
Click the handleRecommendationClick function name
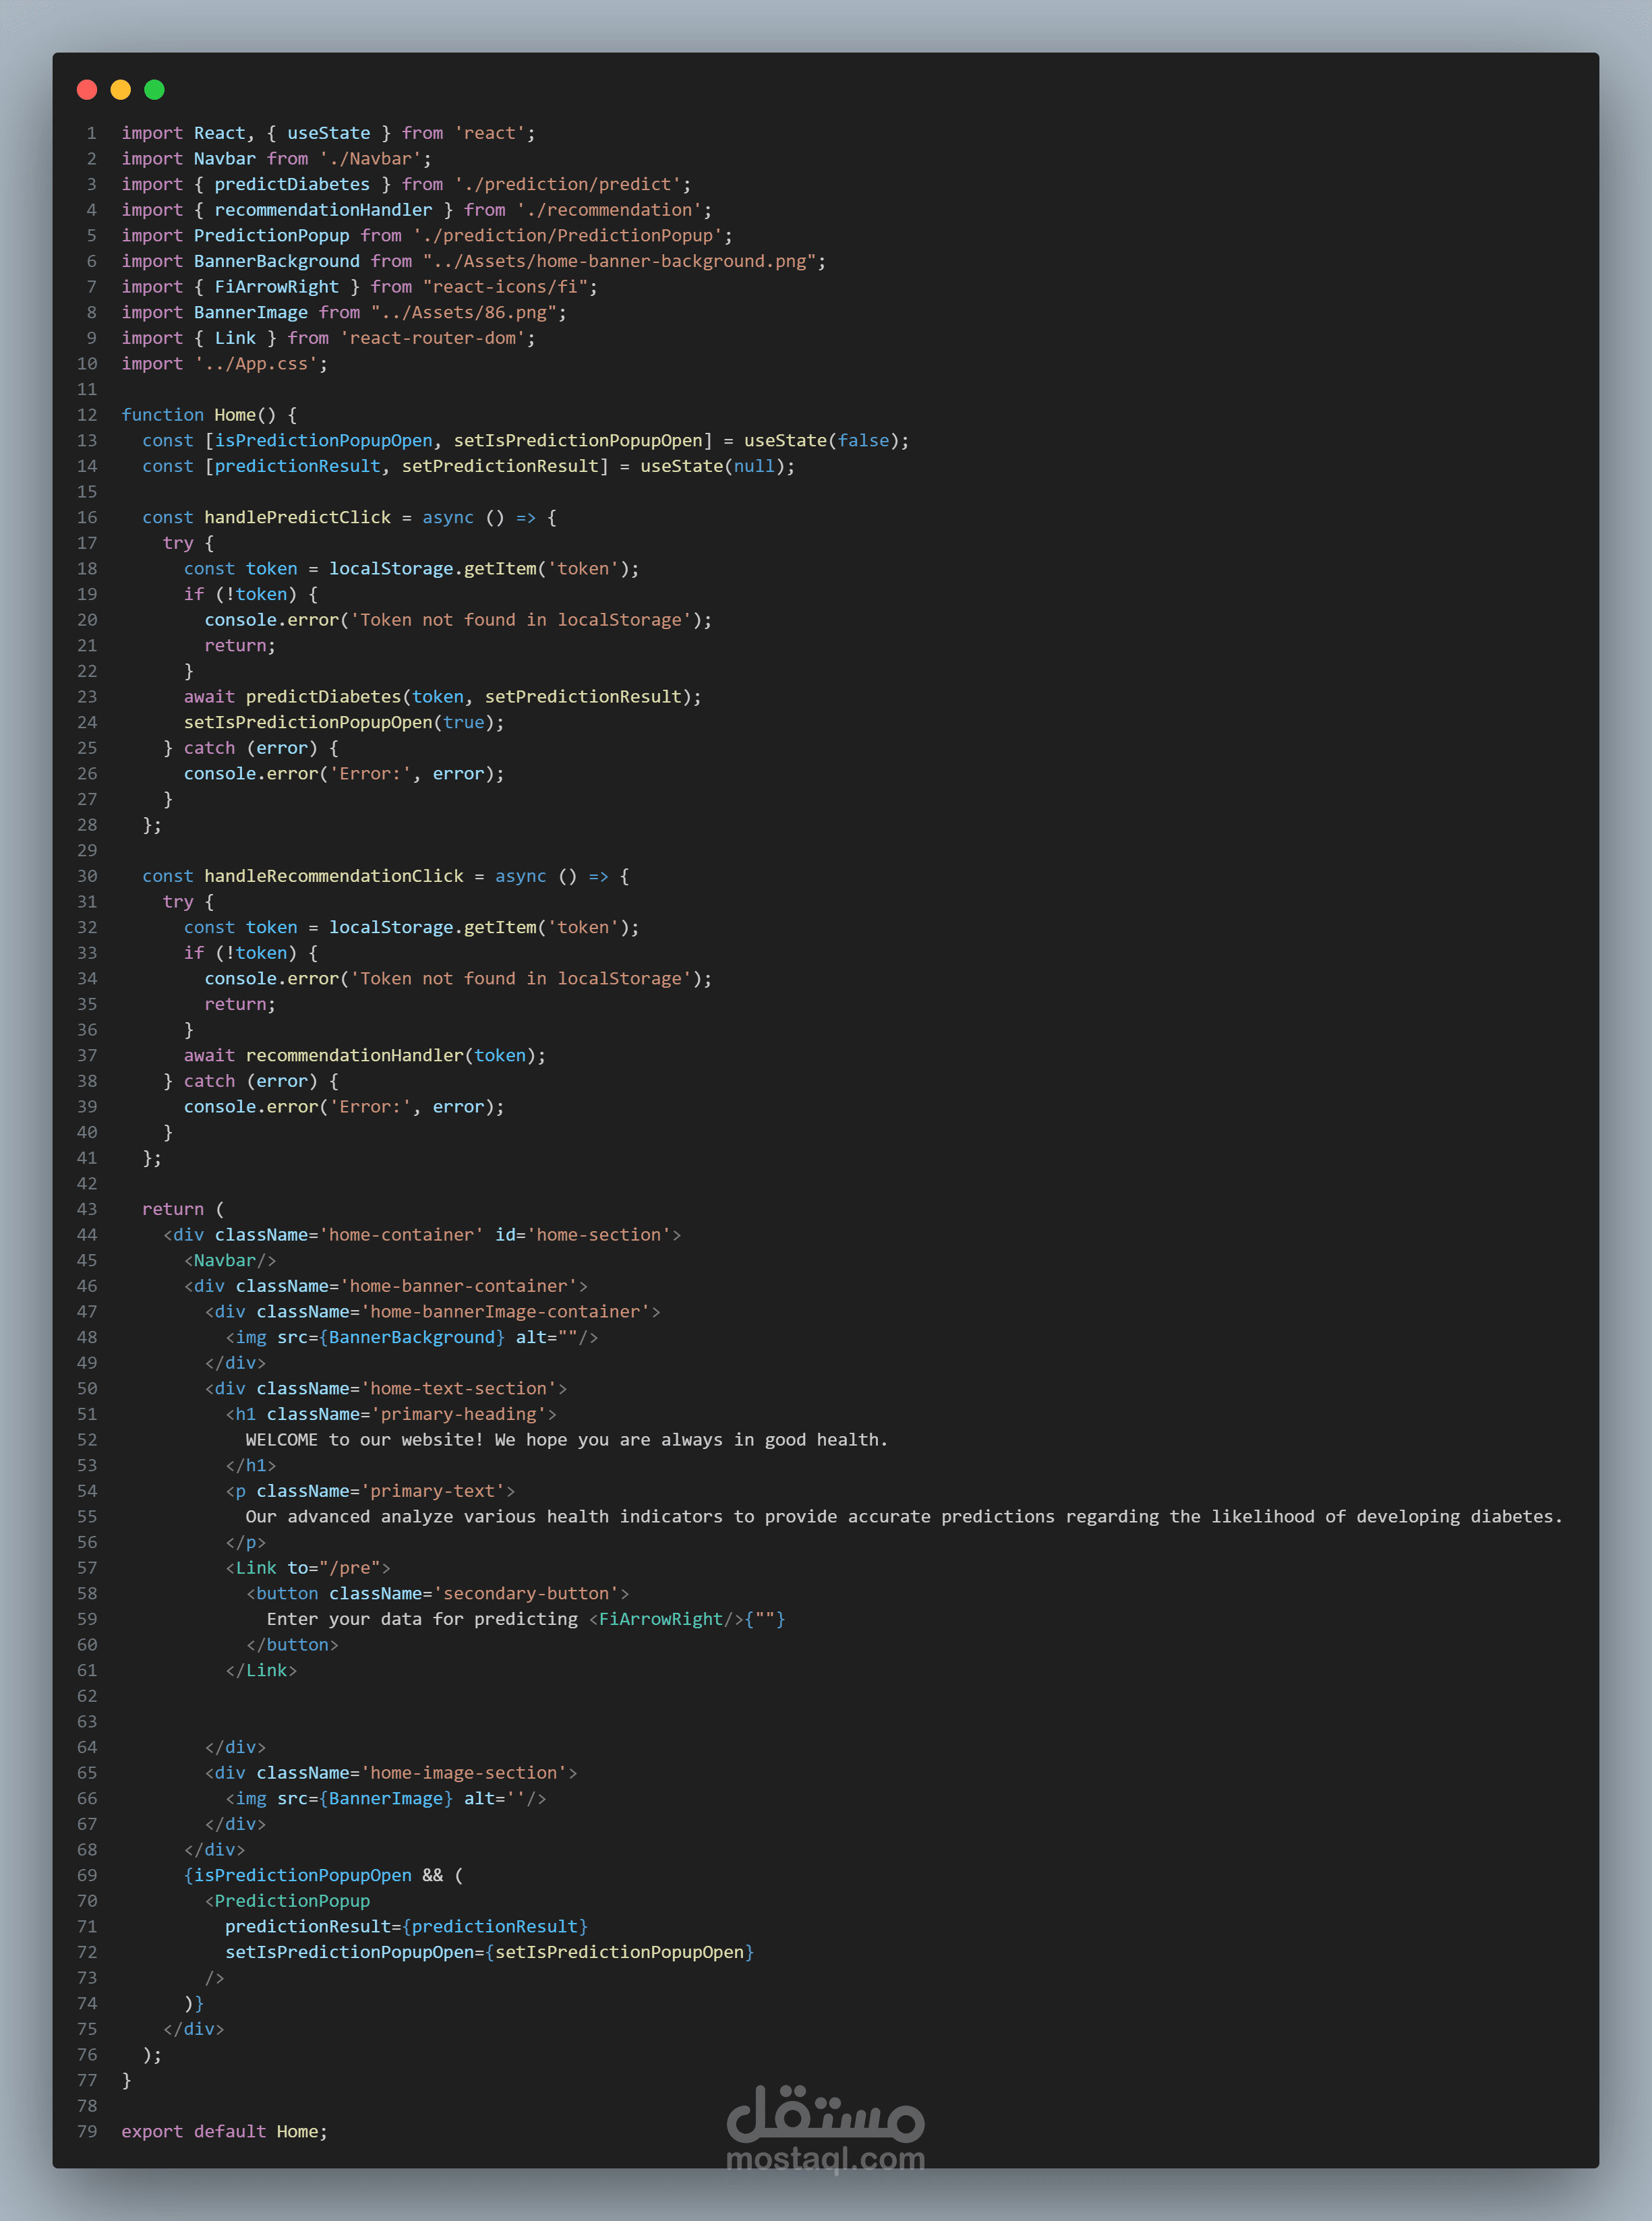click(333, 876)
